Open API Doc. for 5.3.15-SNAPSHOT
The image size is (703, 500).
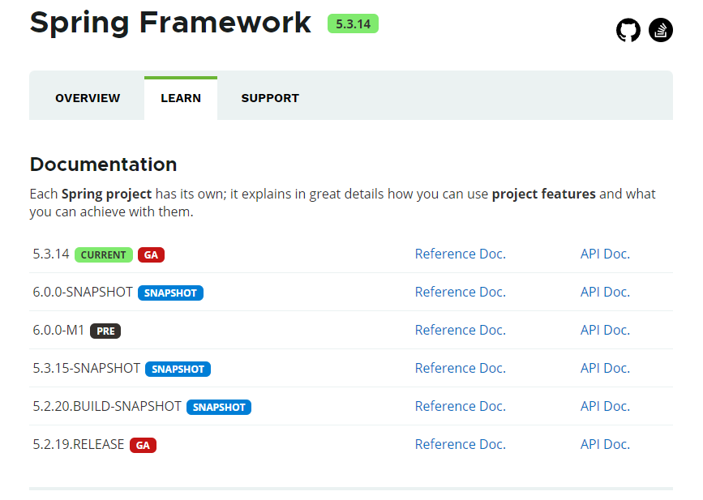pyautogui.click(x=605, y=368)
